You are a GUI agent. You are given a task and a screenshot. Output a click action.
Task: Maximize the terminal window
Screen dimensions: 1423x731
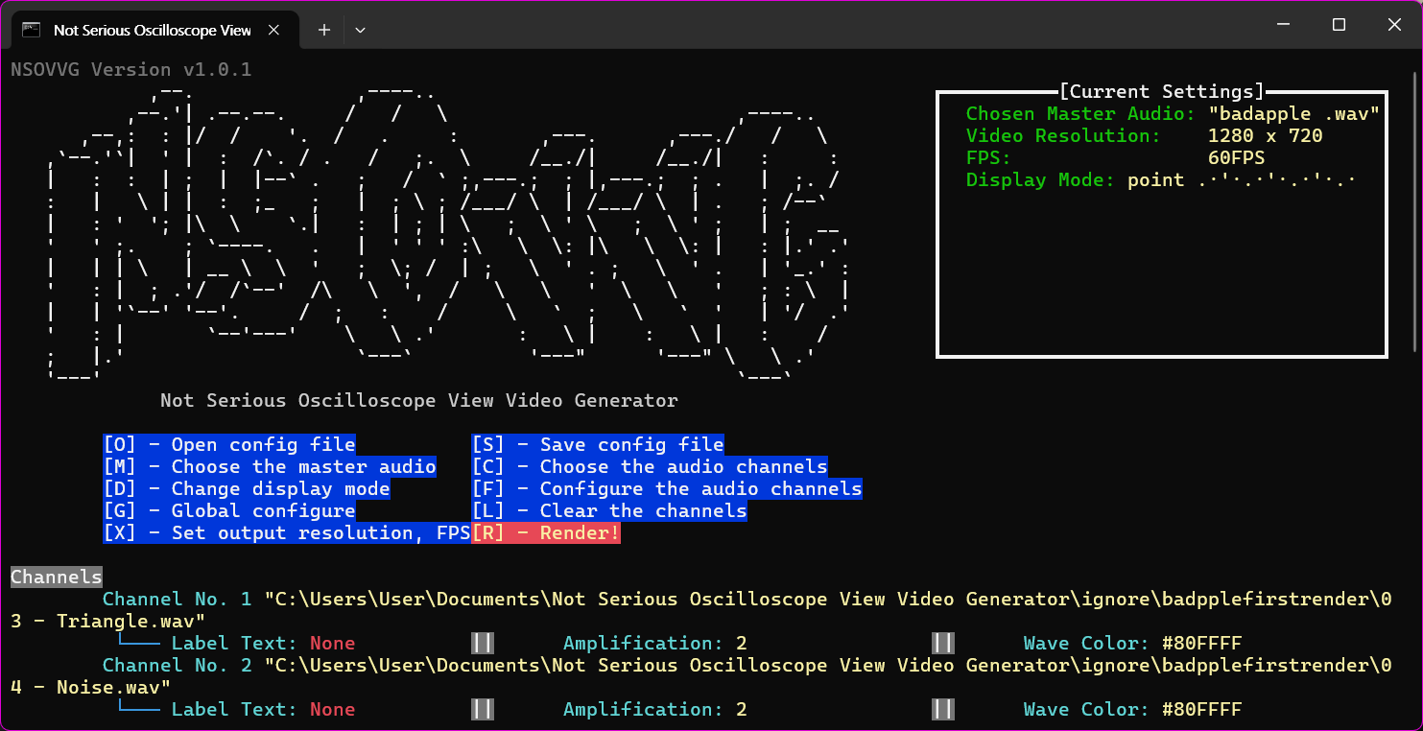pos(1339,25)
